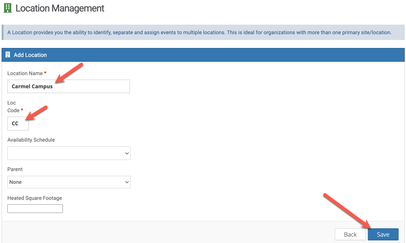
Task: Click the Heated Square Footage label
Action: (x=35, y=198)
